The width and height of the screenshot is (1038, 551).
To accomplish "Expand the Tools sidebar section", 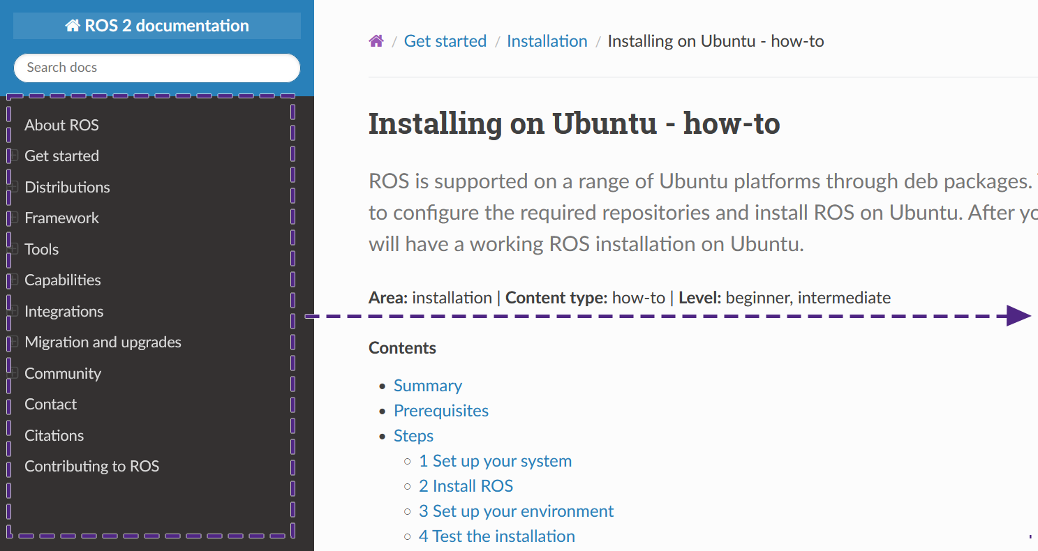I will tap(13, 249).
